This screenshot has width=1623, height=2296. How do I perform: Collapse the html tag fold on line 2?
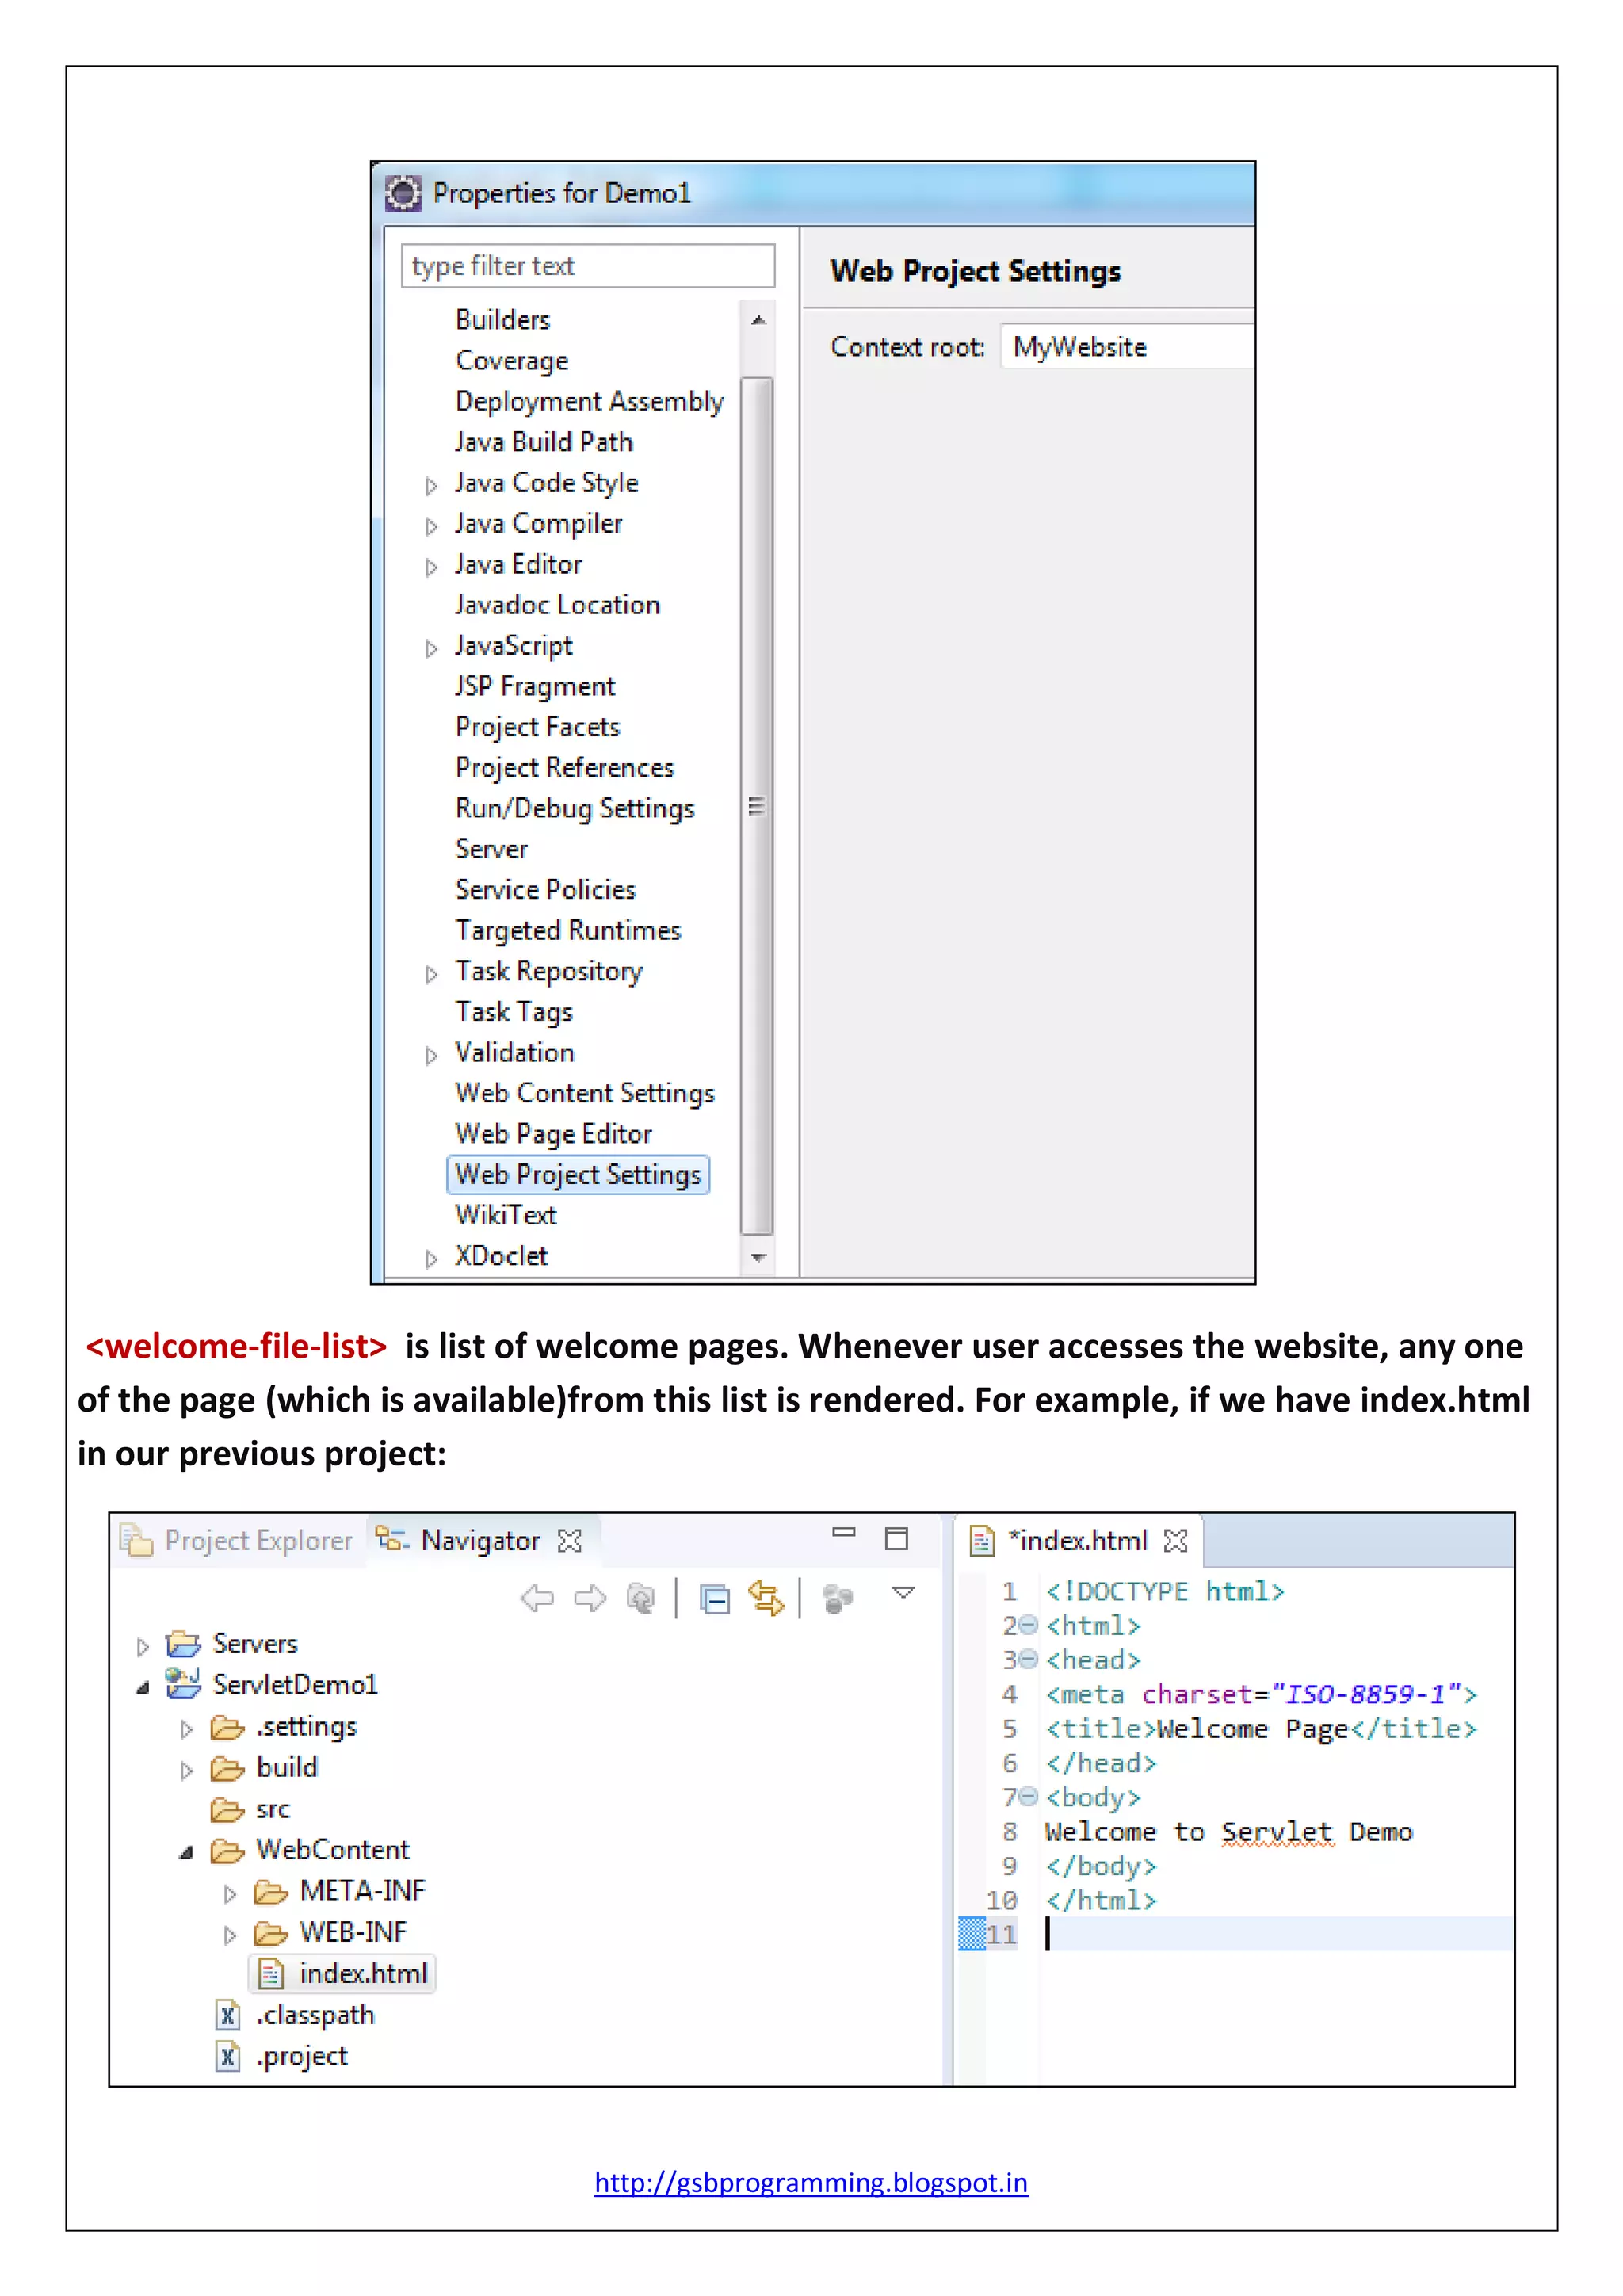coord(1028,1625)
